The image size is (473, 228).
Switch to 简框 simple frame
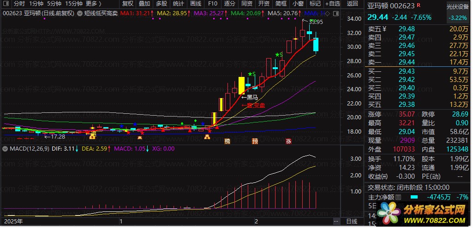(281, 4)
